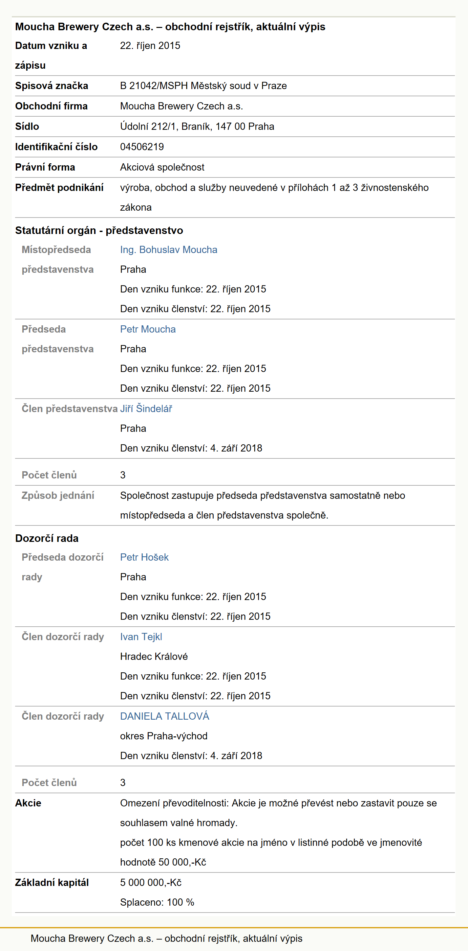Click the Splaceno 100 % text
Screen dimensions: 468x951
pos(157,902)
